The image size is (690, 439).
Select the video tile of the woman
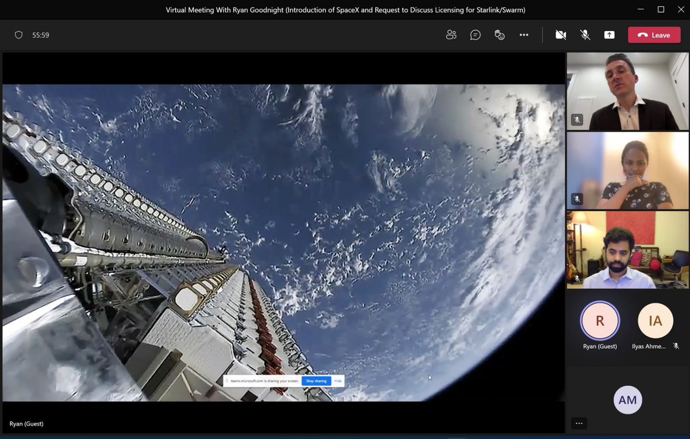[x=627, y=171]
